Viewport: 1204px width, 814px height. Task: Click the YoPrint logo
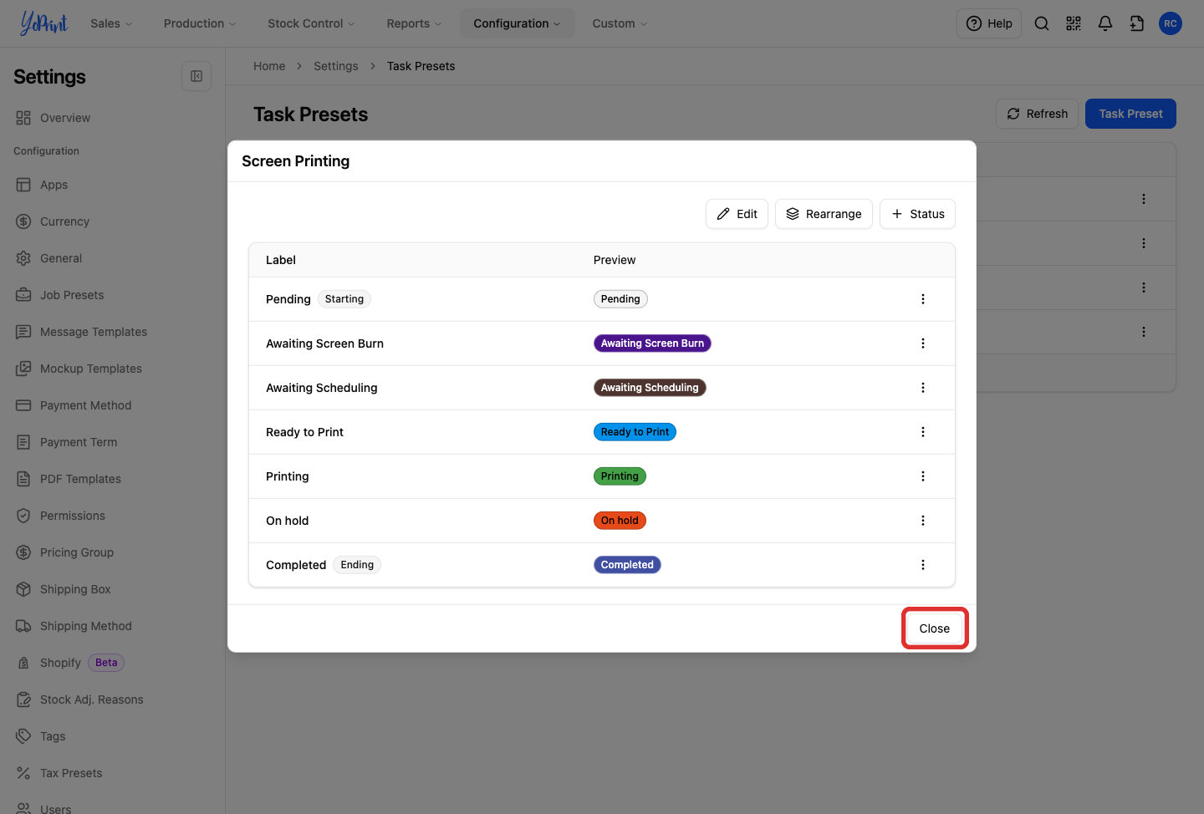coord(43,23)
